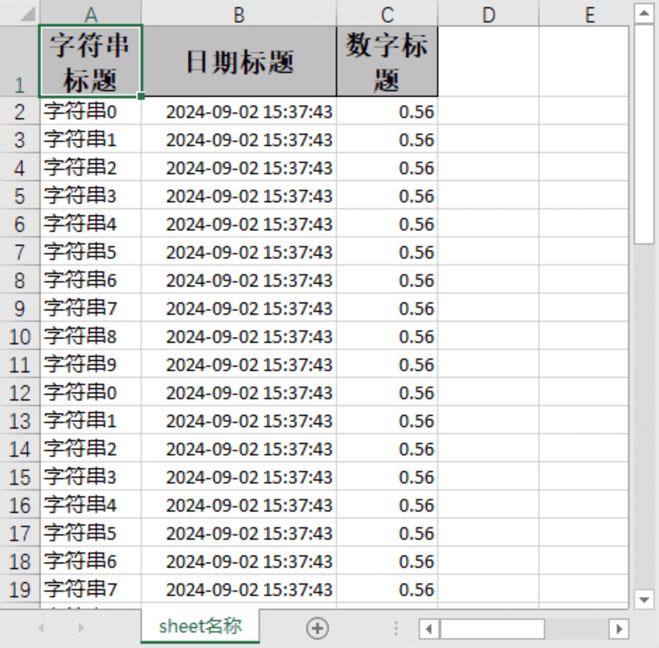
Task: Click the select-all triangle corner
Action: pyautogui.click(x=28, y=14)
